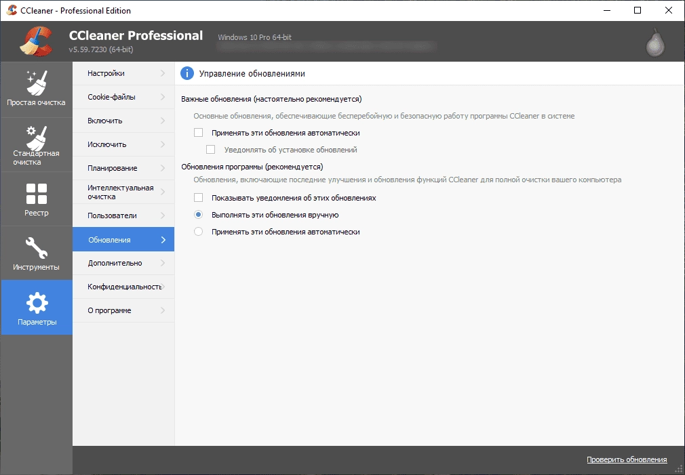Select program updates automatic apply radio
The image size is (685, 475).
click(198, 232)
